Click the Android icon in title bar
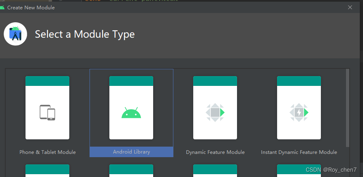 [x=2, y=8]
